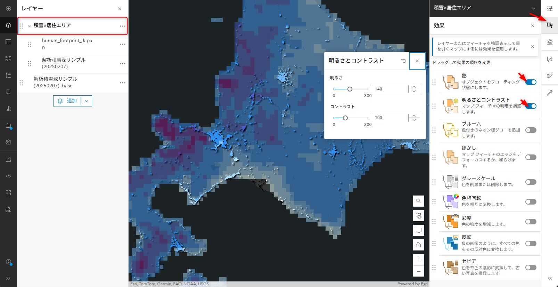Viewport: 558px width, 287px height.
Task: Collapse the 積雪×居住エリア group layer
Action: [30, 26]
